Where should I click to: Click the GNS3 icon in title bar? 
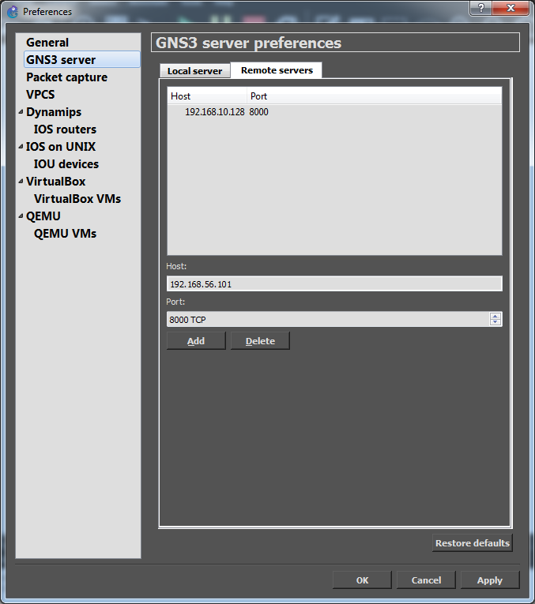click(x=13, y=12)
